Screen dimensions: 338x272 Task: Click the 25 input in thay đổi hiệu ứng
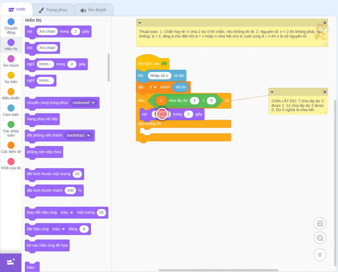tap(101, 212)
